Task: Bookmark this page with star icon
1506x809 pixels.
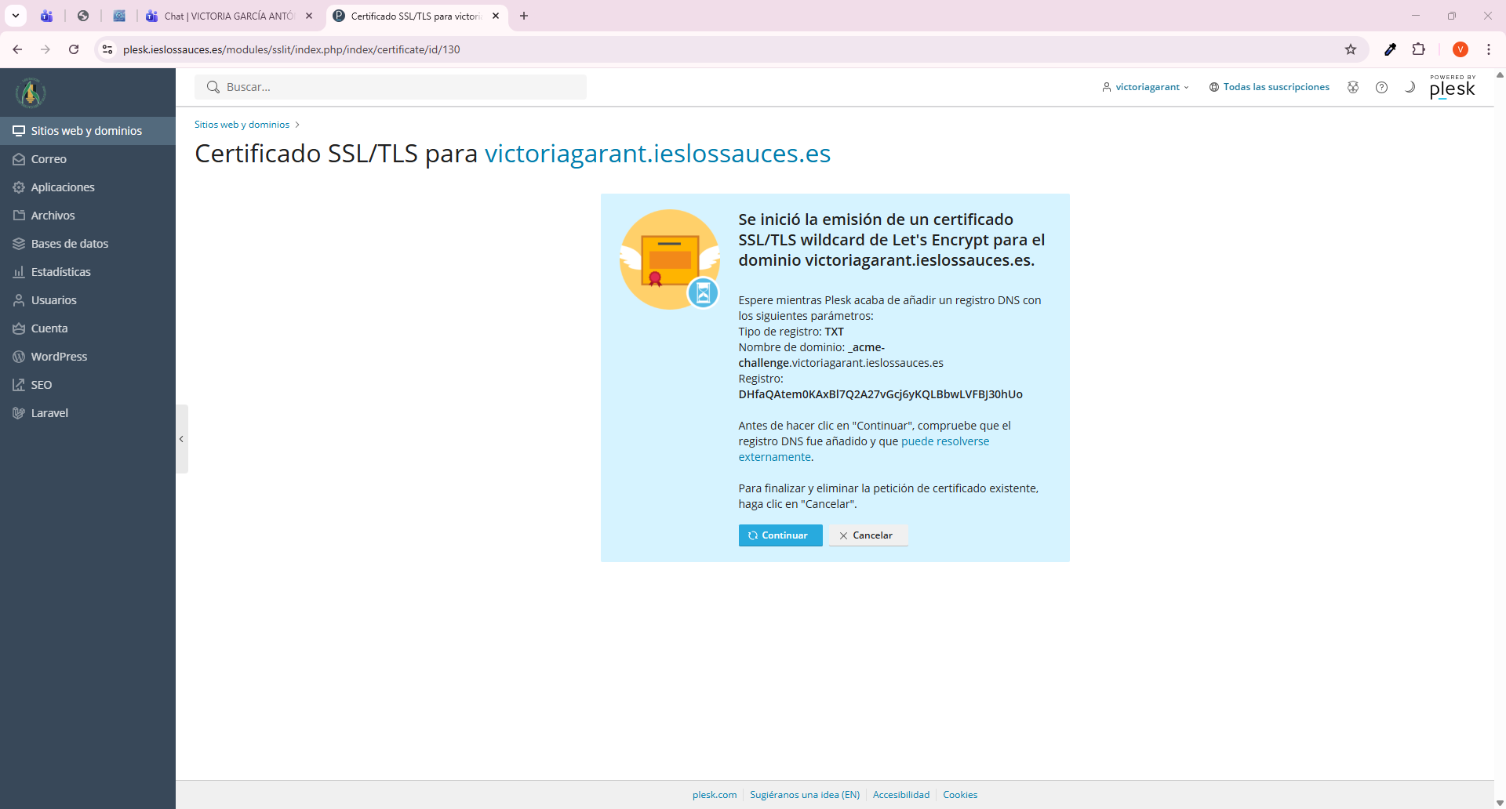Action: 1351,49
